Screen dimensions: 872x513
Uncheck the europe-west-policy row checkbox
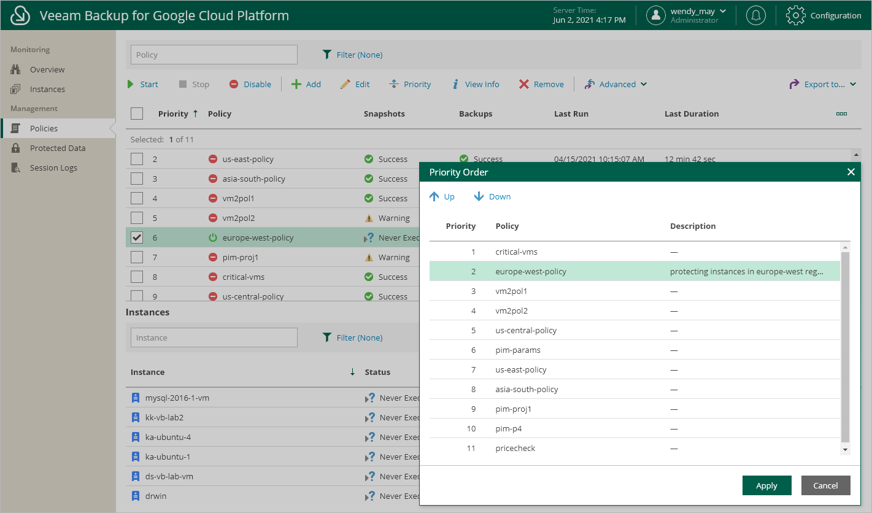pos(137,237)
